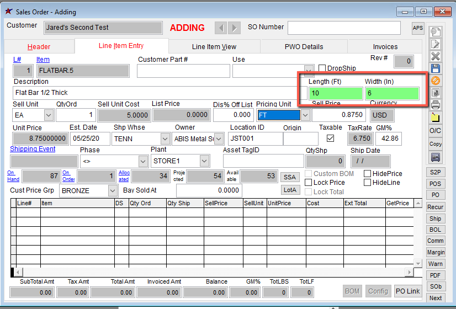The width and height of the screenshot is (456, 309).
Task: Open the Shipping Event link
Action: [33, 149]
